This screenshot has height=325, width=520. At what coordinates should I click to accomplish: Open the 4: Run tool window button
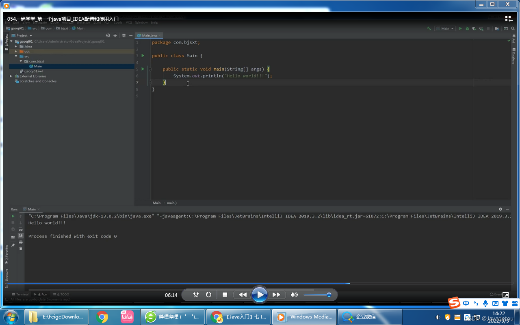click(41, 294)
